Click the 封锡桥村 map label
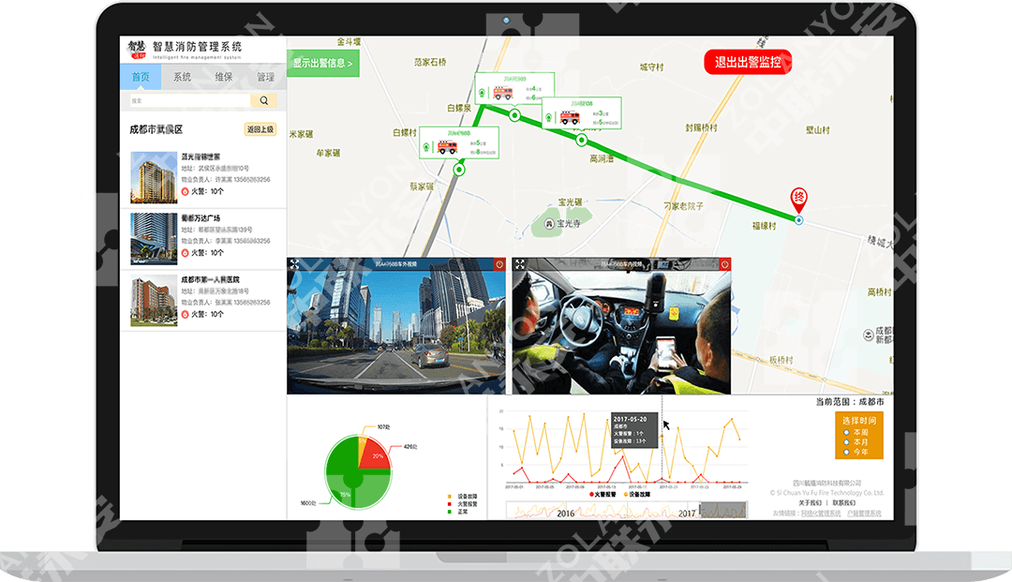Image resolution: width=1012 pixels, height=582 pixels. point(702,127)
